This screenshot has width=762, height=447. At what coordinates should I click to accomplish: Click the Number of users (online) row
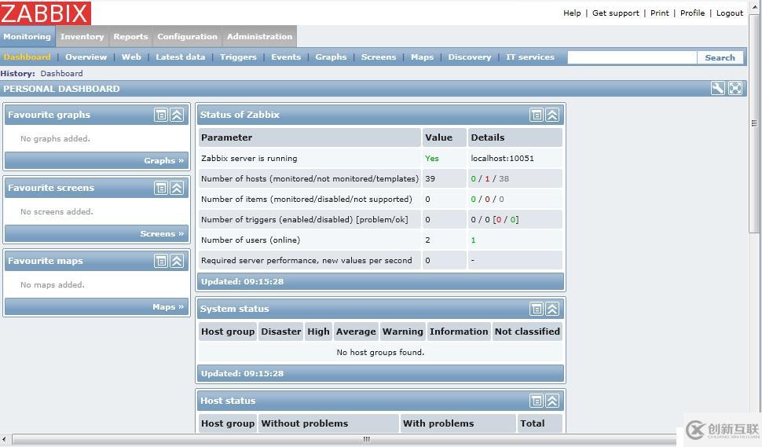tap(380, 240)
